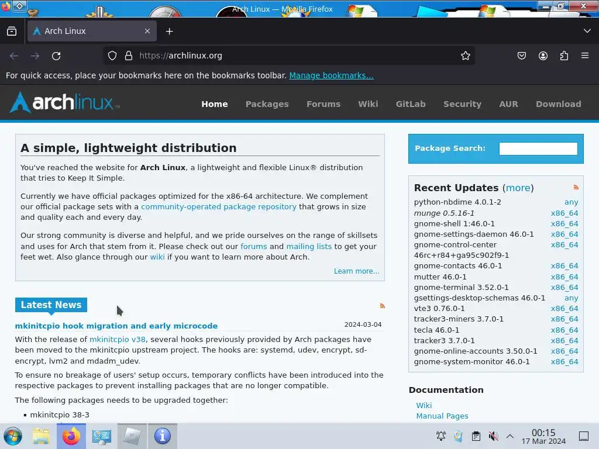This screenshot has height=449, width=599.
Task: Open the Security nav item
Action: [462, 104]
